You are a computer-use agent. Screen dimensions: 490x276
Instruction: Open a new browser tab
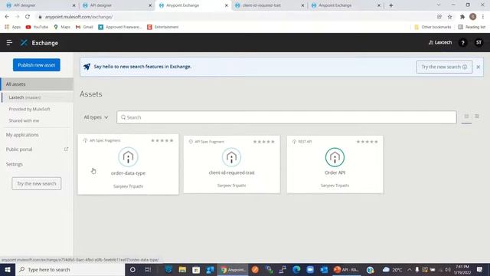point(391,5)
